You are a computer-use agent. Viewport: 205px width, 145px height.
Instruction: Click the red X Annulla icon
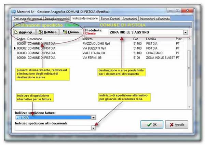tap(172, 124)
